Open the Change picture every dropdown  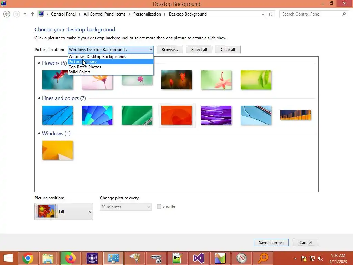[125, 207]
